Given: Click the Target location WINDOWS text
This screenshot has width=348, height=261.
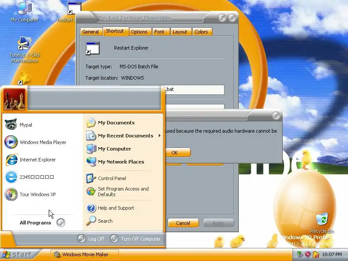Looking at the screenshot, I should tap(132, 78).
